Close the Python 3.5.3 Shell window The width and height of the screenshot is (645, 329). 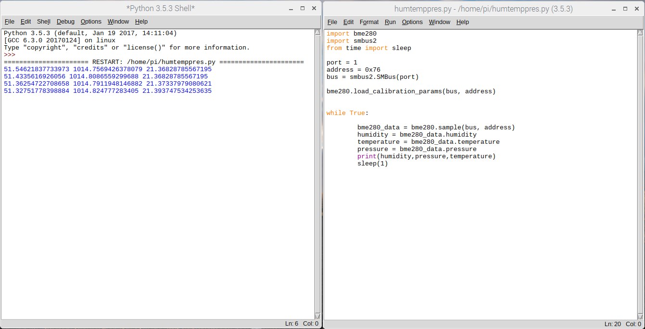click(314, 9)
